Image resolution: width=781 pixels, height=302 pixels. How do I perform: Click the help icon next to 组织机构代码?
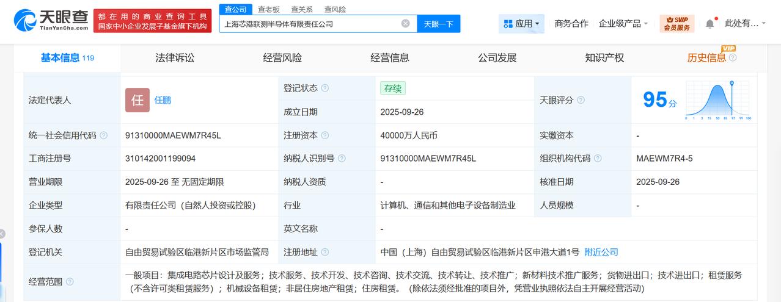point(598,159)
